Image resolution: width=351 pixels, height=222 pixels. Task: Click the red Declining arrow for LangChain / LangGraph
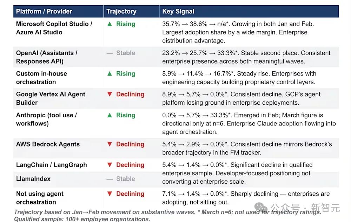[x=109, y=165]
